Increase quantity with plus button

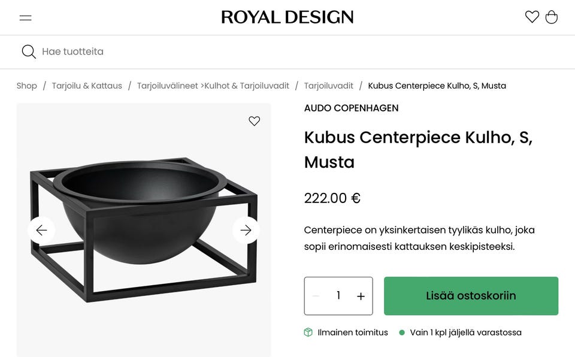[x=361, y=295]
